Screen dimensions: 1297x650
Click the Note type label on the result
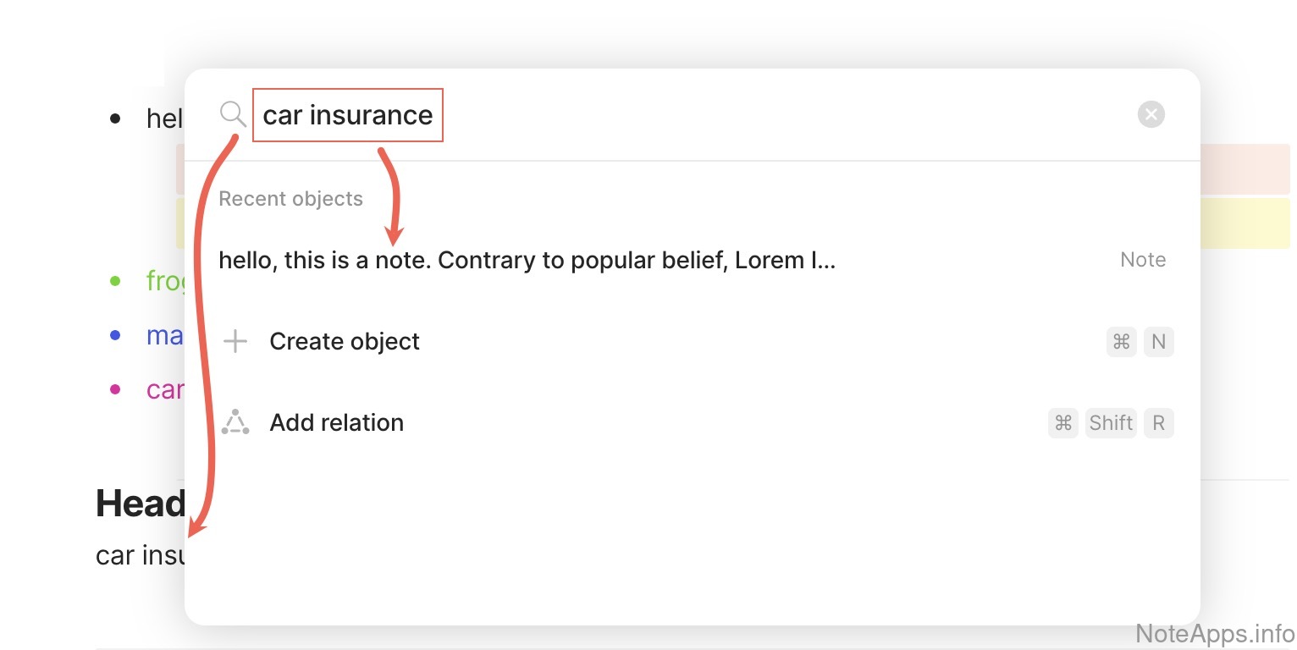(x=1143, y=260)
